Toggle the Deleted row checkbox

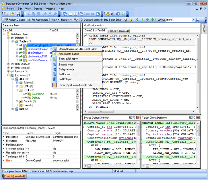point(77,98)
